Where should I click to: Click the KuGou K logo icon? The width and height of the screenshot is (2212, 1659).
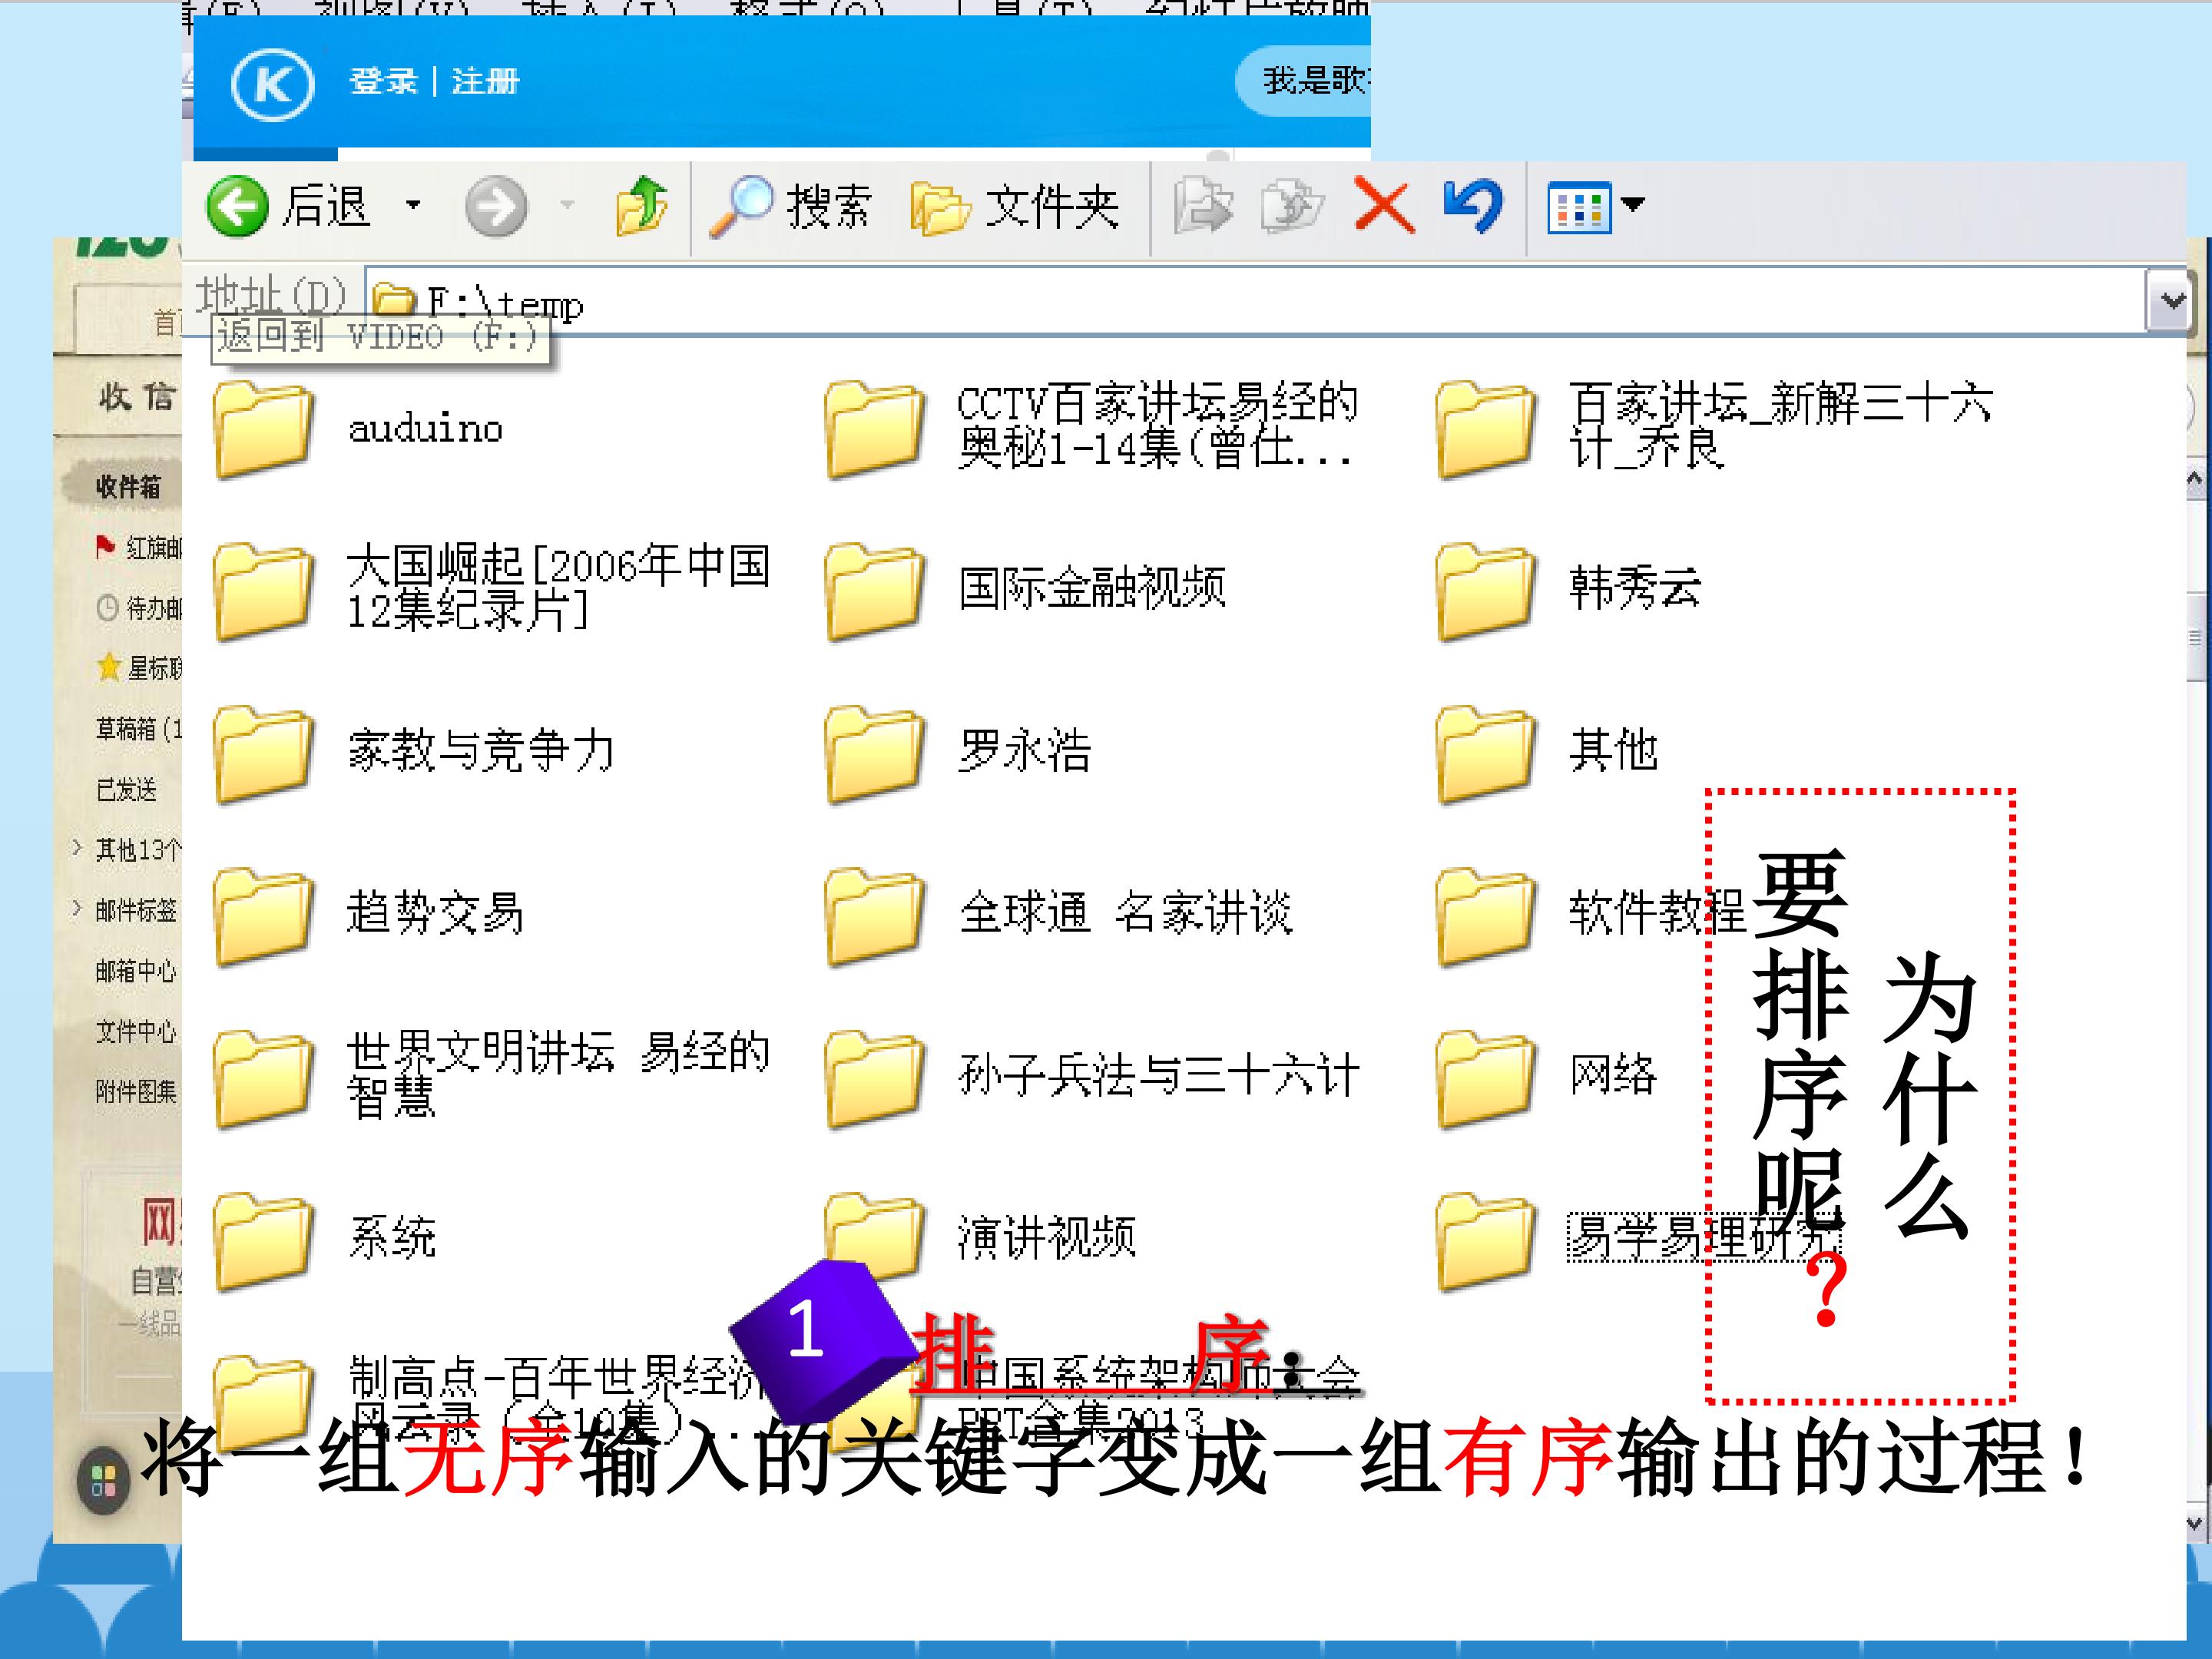point(272,84)
